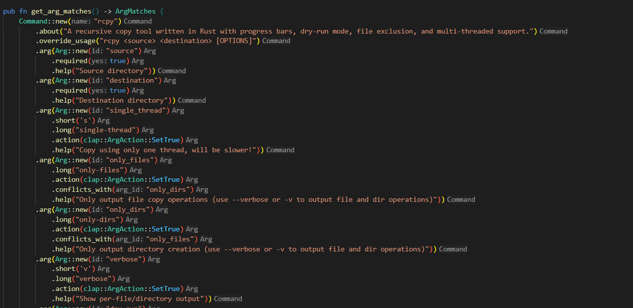
Task: Click the "single_thread" argument id string
Action: [135, 110]
